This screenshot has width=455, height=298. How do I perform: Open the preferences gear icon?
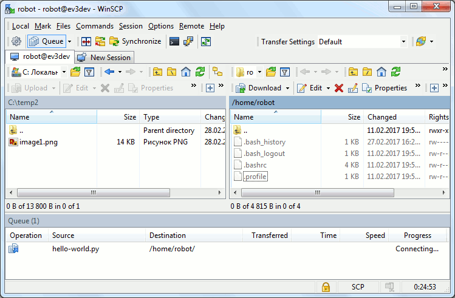click(16, 41)
